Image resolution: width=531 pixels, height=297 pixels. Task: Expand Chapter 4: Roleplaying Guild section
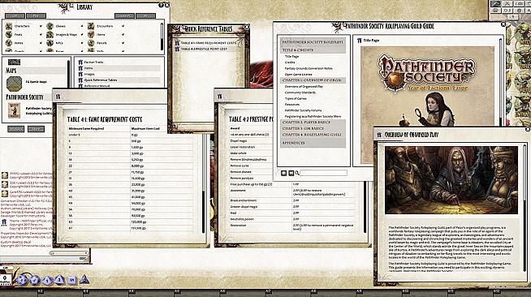pyautogui.click(x=313, y=135)
